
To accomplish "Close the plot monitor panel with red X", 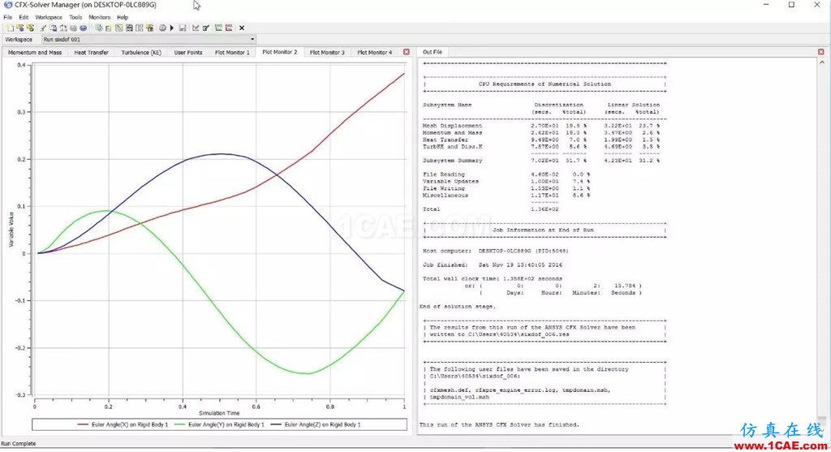I will [407, 52].
